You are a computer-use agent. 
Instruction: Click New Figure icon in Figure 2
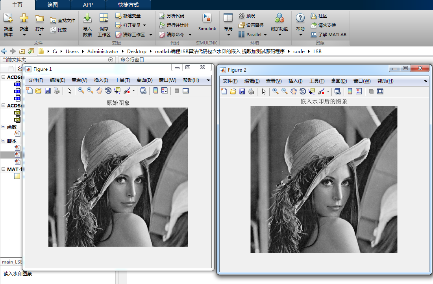pyautogui.click(x=224, y=91)
